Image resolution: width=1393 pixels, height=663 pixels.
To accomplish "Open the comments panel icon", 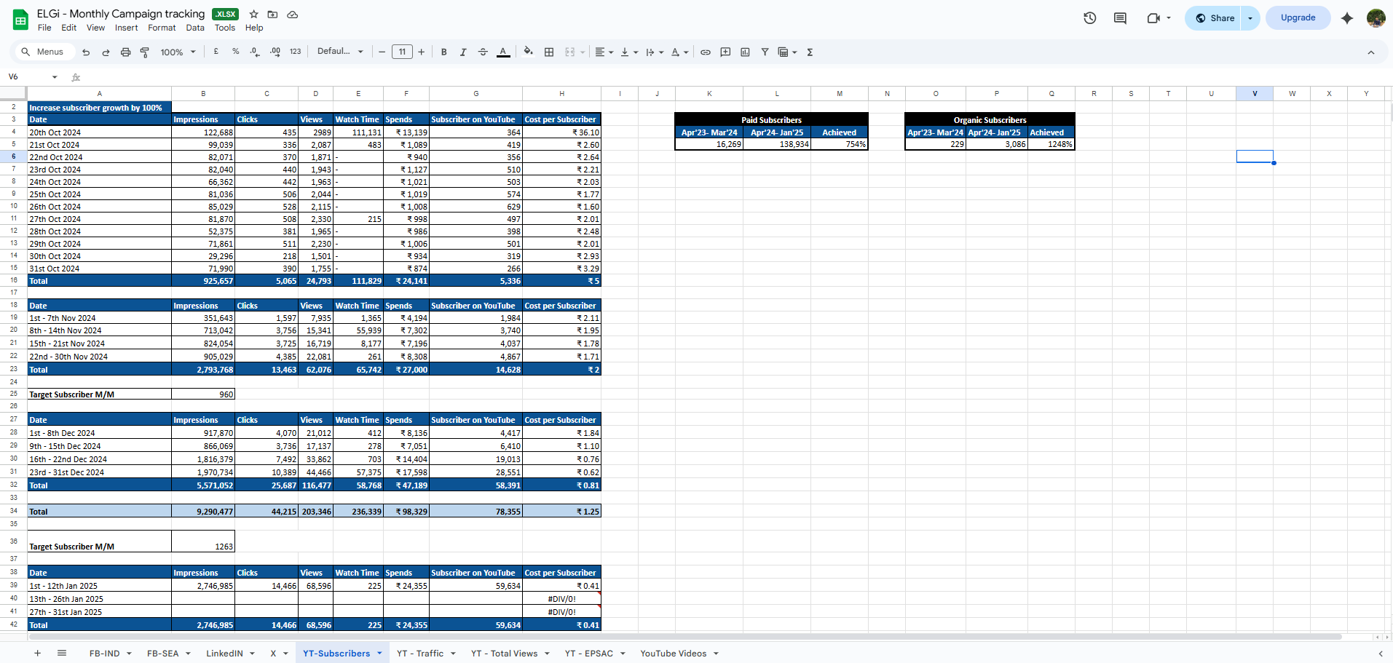I will click(x=1120, y=18).
